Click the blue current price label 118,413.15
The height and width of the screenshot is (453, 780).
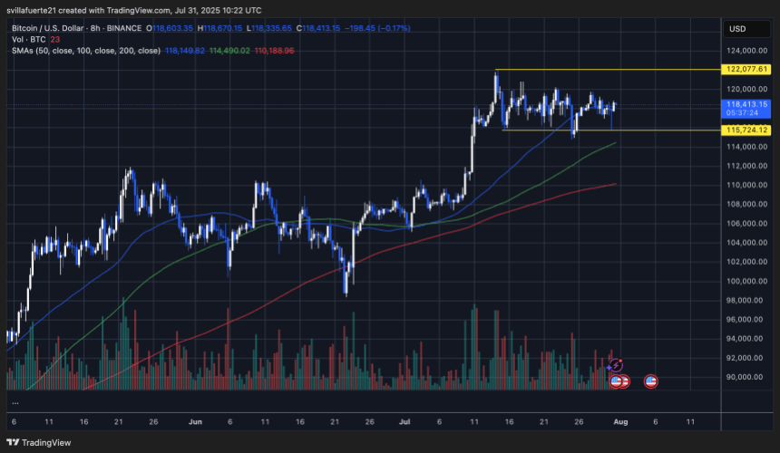747,104
